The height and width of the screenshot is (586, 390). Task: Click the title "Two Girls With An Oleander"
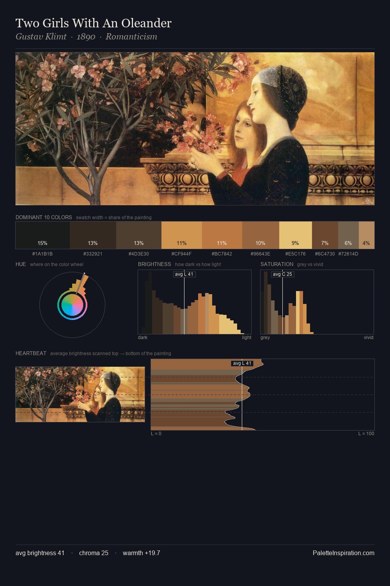tap(94, 23)
